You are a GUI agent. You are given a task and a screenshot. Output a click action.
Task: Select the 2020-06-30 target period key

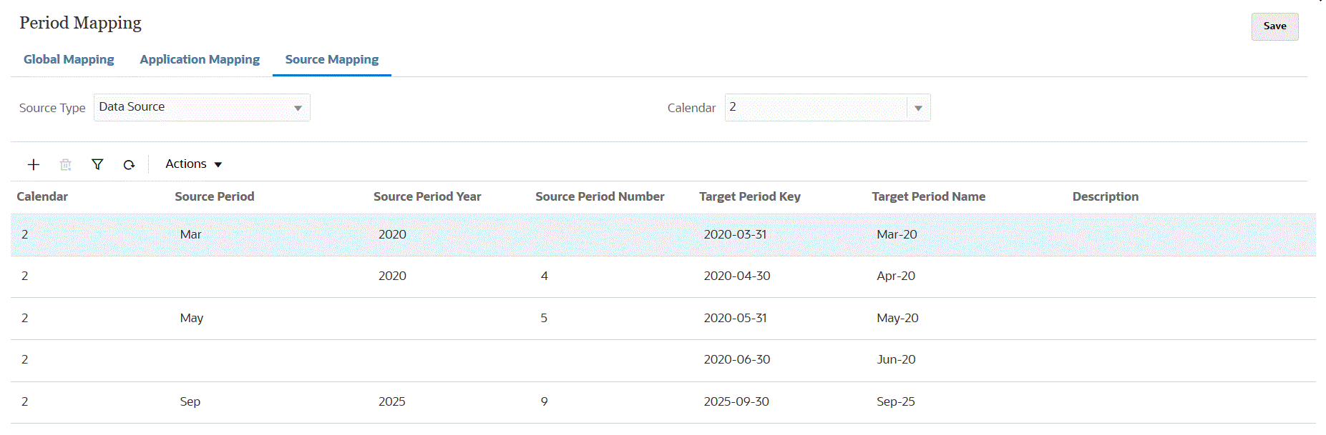pyautogui.click(x=737, y=359)
